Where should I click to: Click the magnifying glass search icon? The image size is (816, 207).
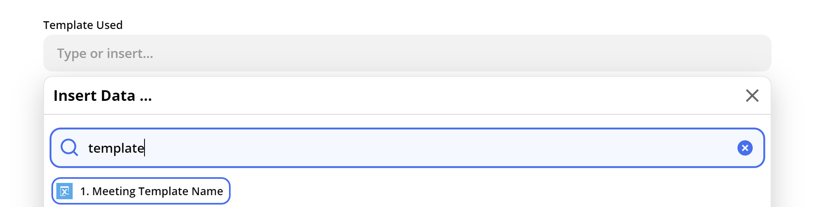[69, 147]
